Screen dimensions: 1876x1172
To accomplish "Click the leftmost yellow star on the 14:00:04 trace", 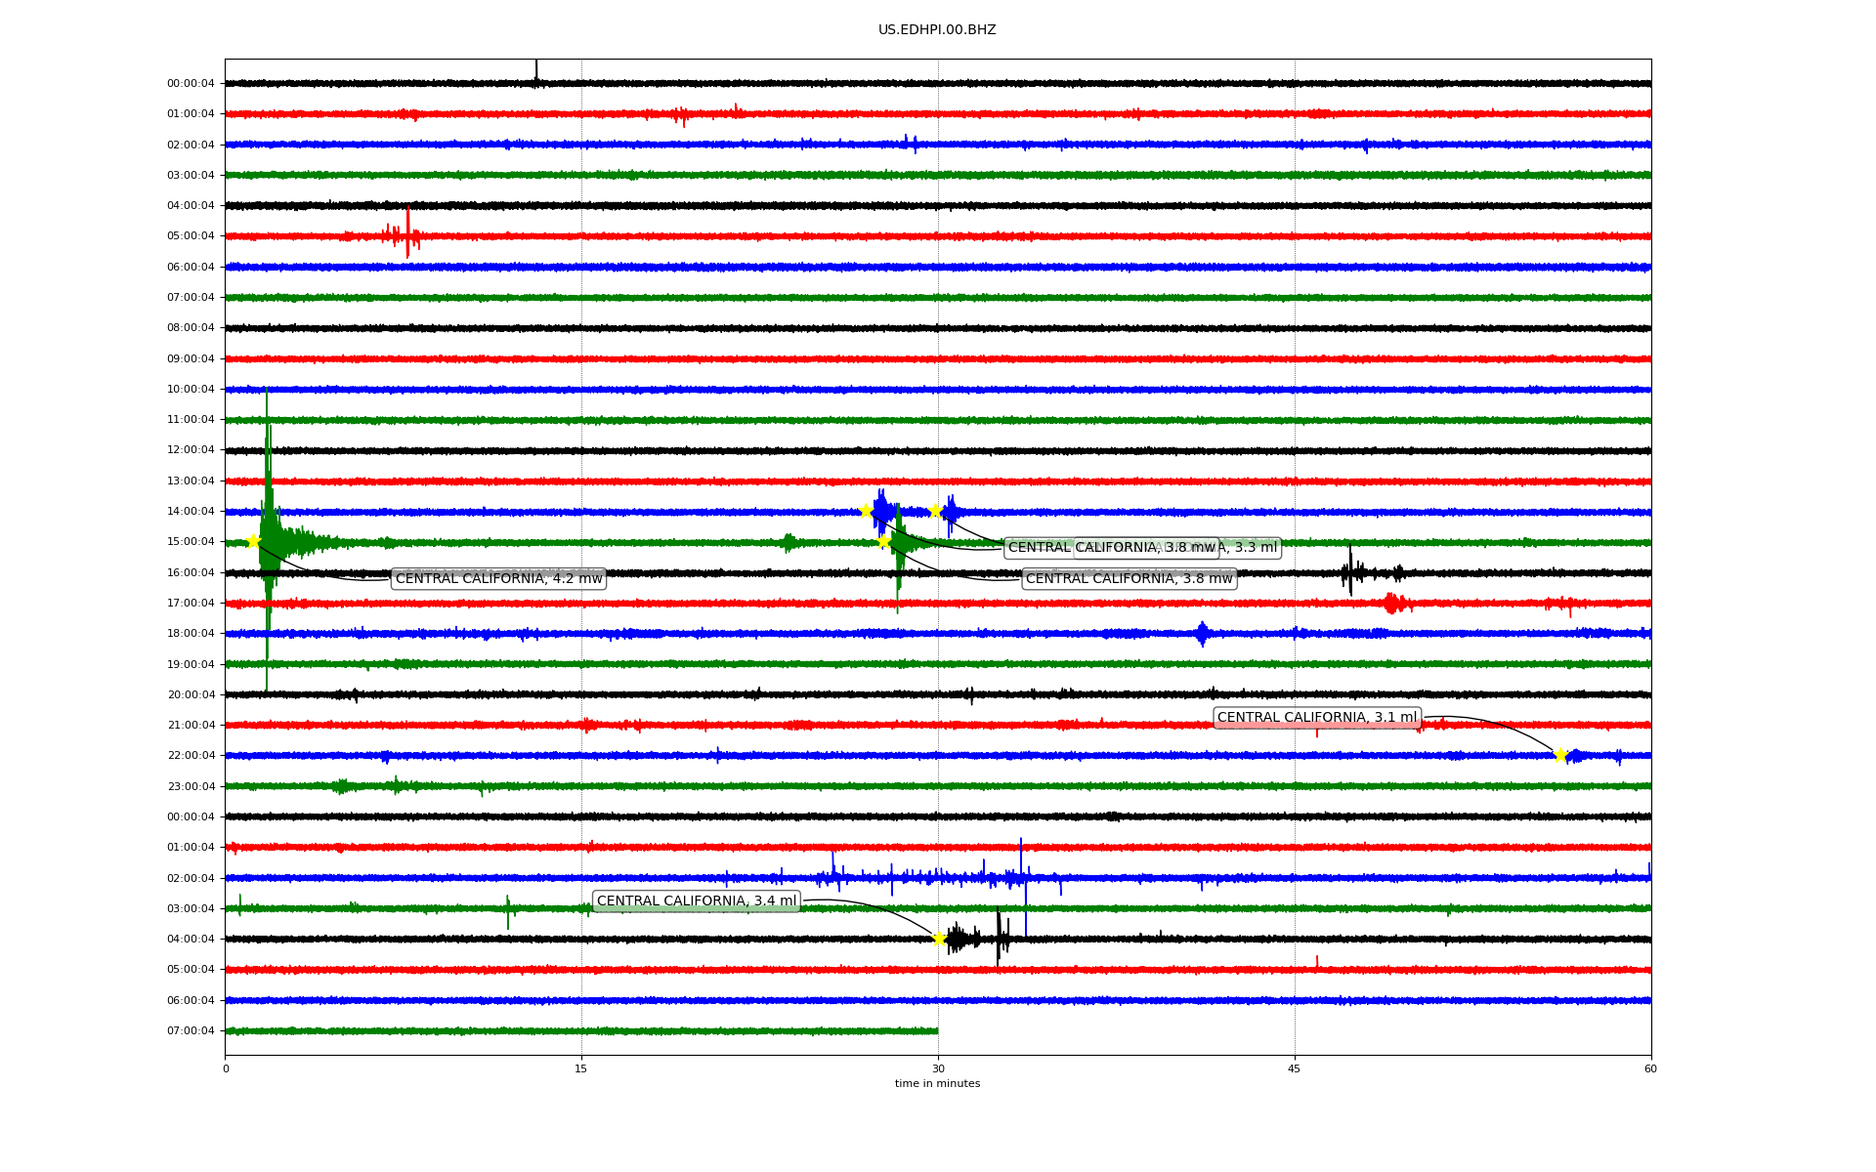I will (866, 511).
